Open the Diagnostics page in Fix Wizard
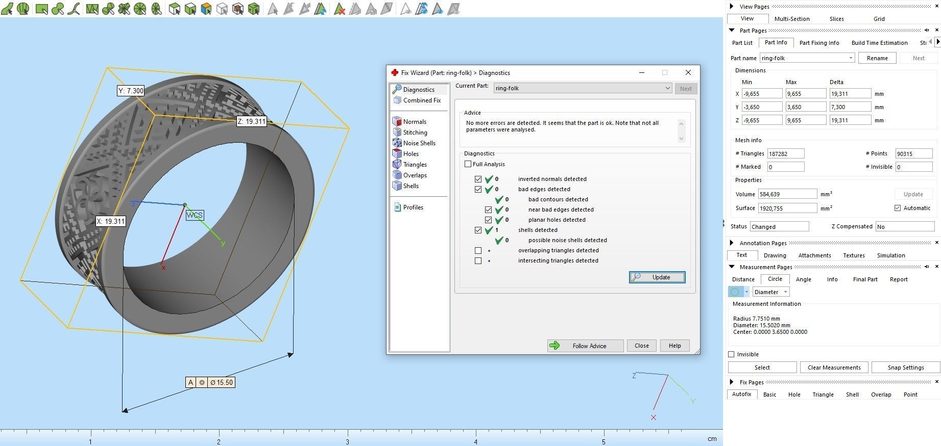 point(419,90)
